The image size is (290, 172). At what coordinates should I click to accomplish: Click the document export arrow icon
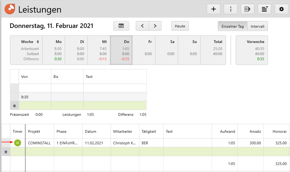pyautogui.click(x=247, y=9)
